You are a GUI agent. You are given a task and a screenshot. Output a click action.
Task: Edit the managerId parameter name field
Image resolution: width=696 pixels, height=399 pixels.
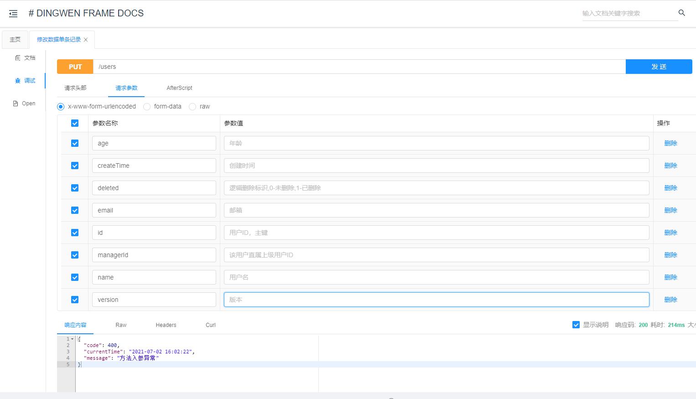coord(154,255)
